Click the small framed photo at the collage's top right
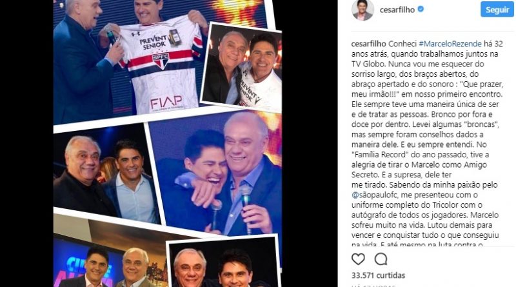Image resolution: width=516 pixels, height=287 pixels. 243,68
